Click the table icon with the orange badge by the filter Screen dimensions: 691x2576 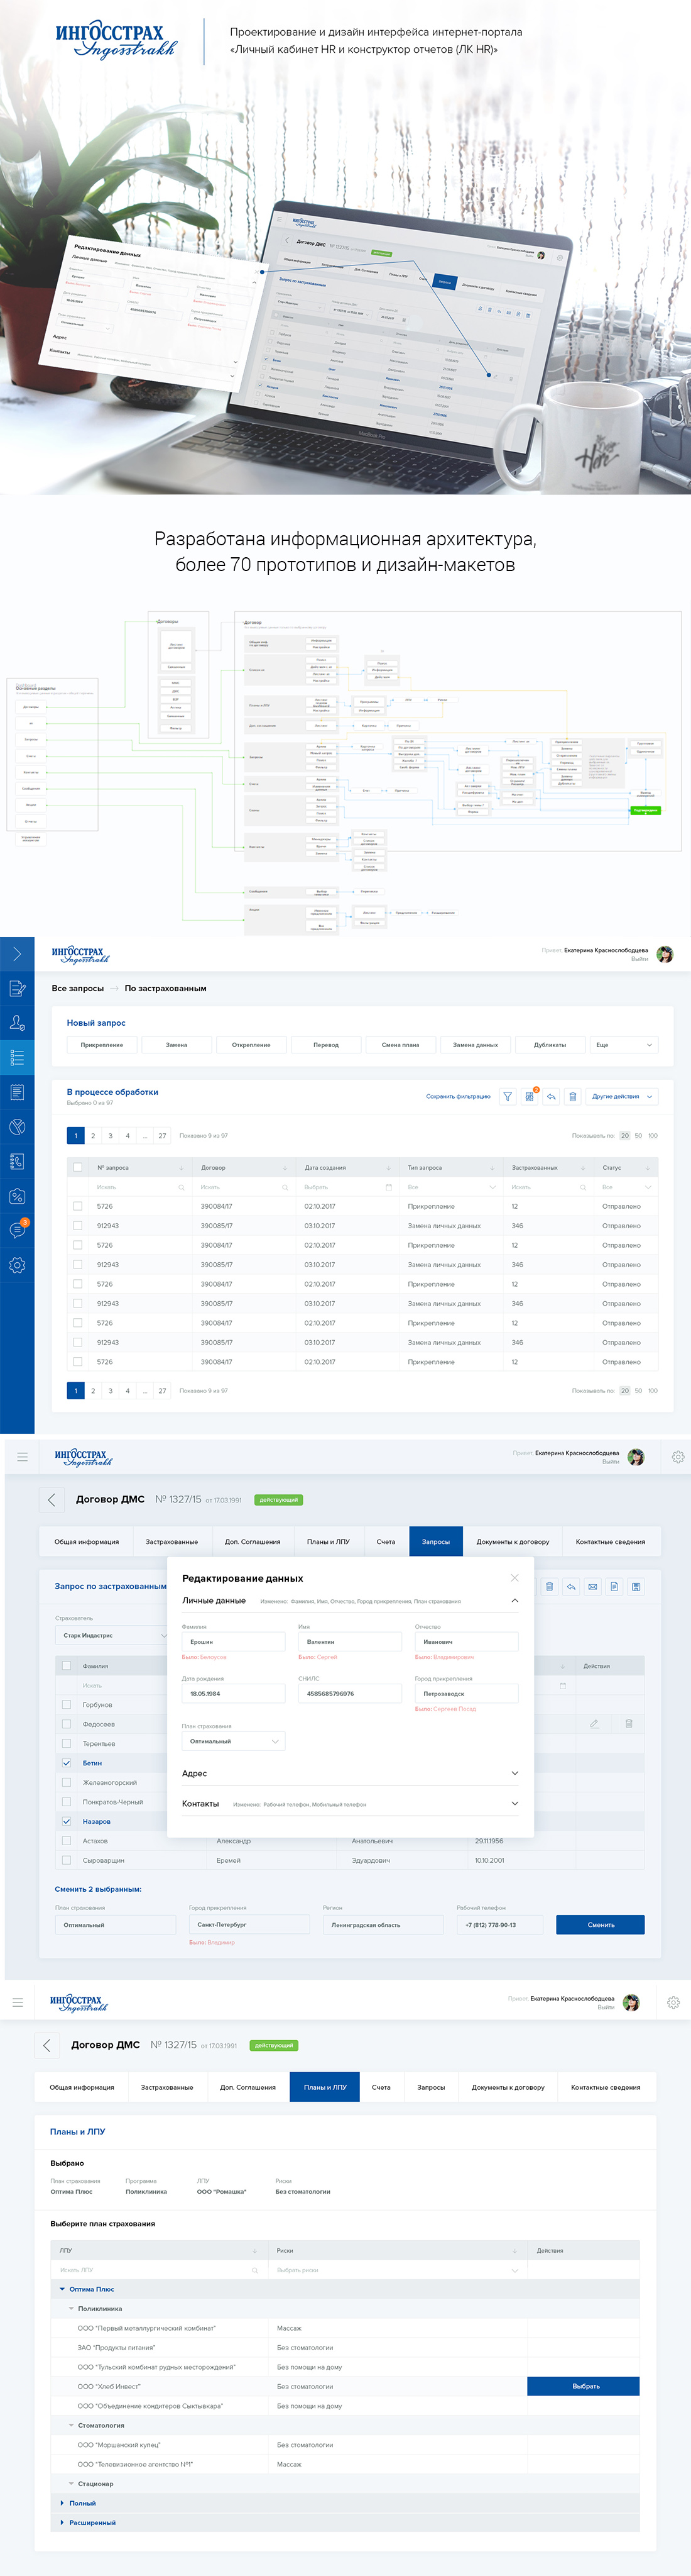tap(529, 1096)
